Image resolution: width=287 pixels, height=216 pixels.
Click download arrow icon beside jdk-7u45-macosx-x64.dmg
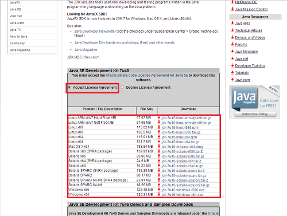point(159,147)
